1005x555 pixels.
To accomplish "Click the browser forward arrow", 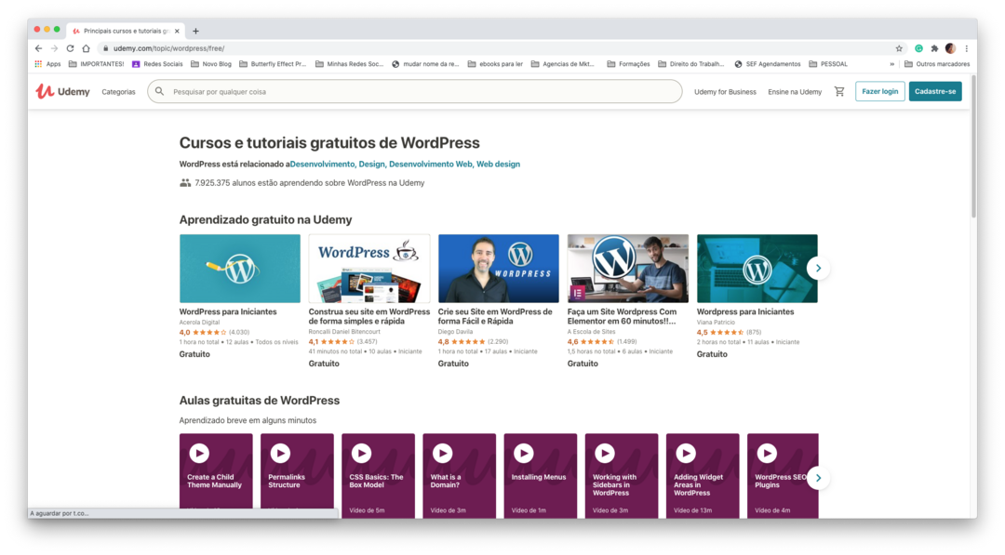I will (x=55, y=48).
